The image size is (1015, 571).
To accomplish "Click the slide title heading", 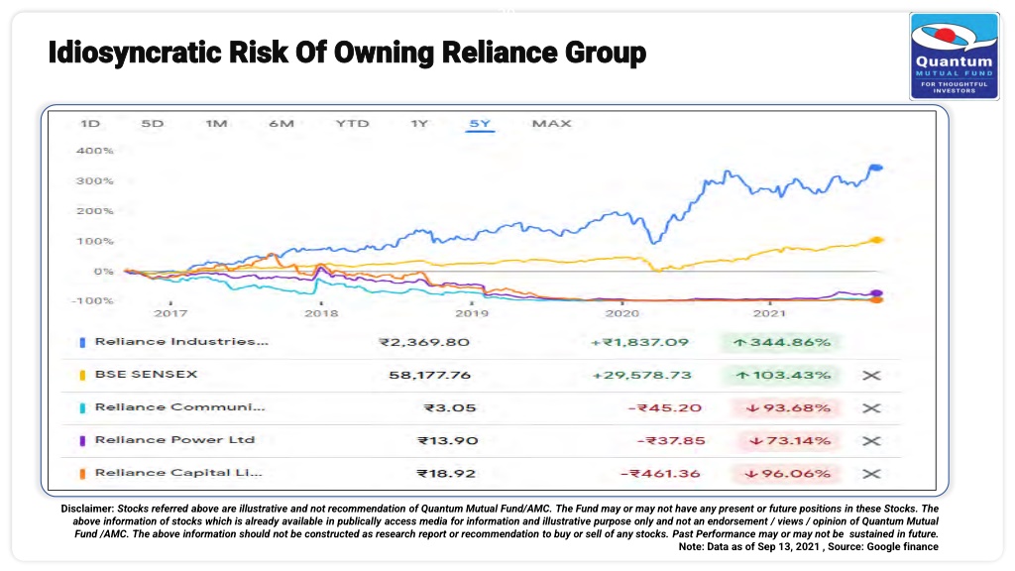I will (x=347, y=54).
